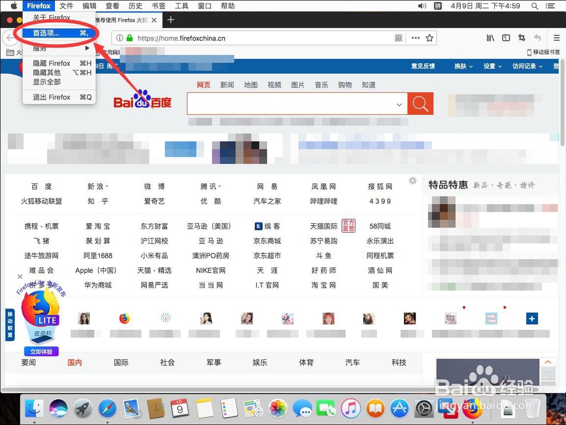Expand the 设置 dropdown in blue bar
Viewport: 566px width, 425px height.
pos(500,66)
